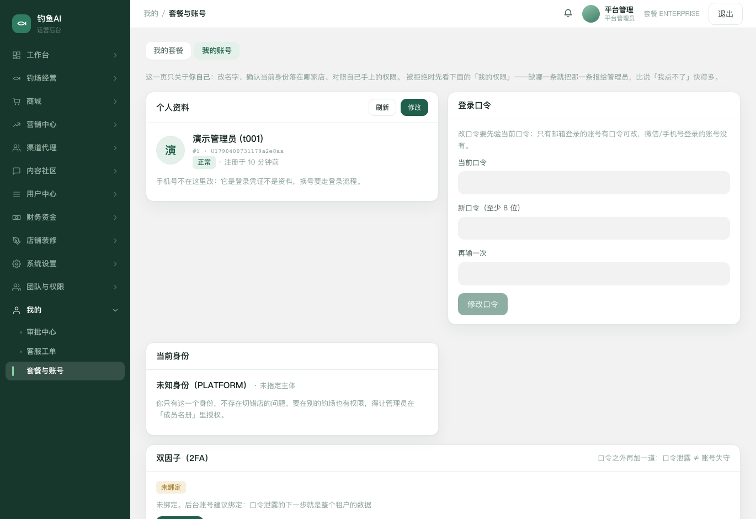The width and height of the screenshot is (756, 519).
Task: Click the 工作台 sidebar icon
Action: click(x=17, y=55)
